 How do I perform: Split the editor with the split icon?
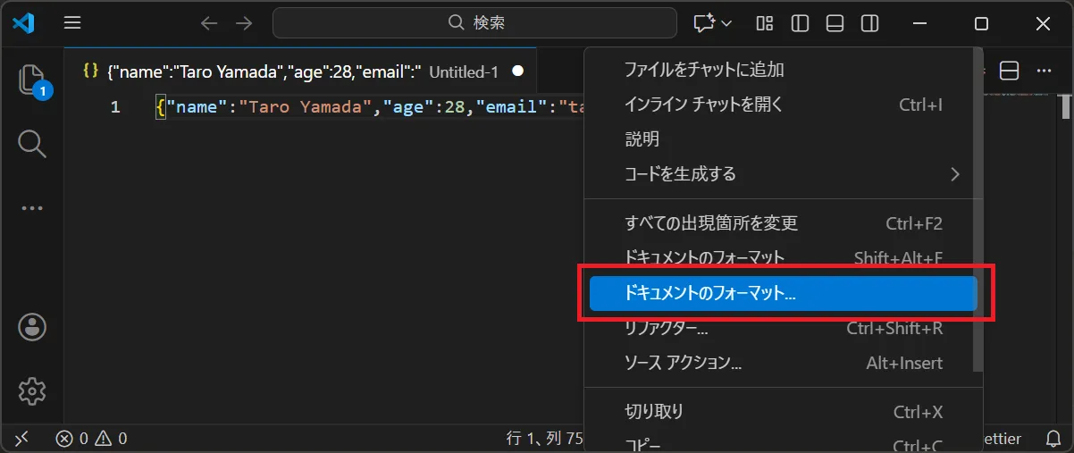[1009, 71]
